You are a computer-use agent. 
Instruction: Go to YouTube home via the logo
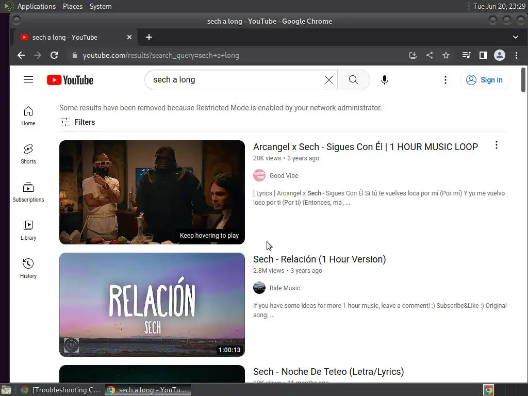(x=70, y=80)
